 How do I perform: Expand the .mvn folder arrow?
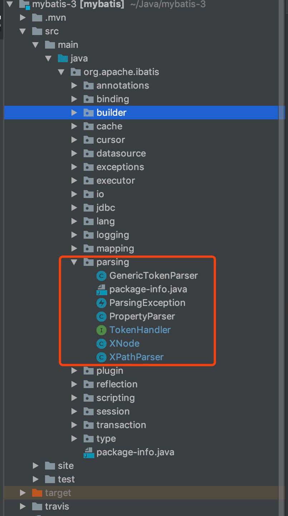(x=23, y=18)
